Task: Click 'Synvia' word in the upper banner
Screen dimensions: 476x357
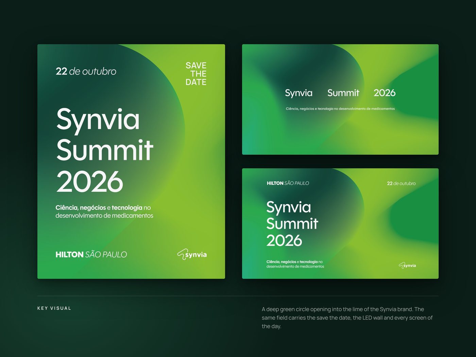Action: [299, 93]
